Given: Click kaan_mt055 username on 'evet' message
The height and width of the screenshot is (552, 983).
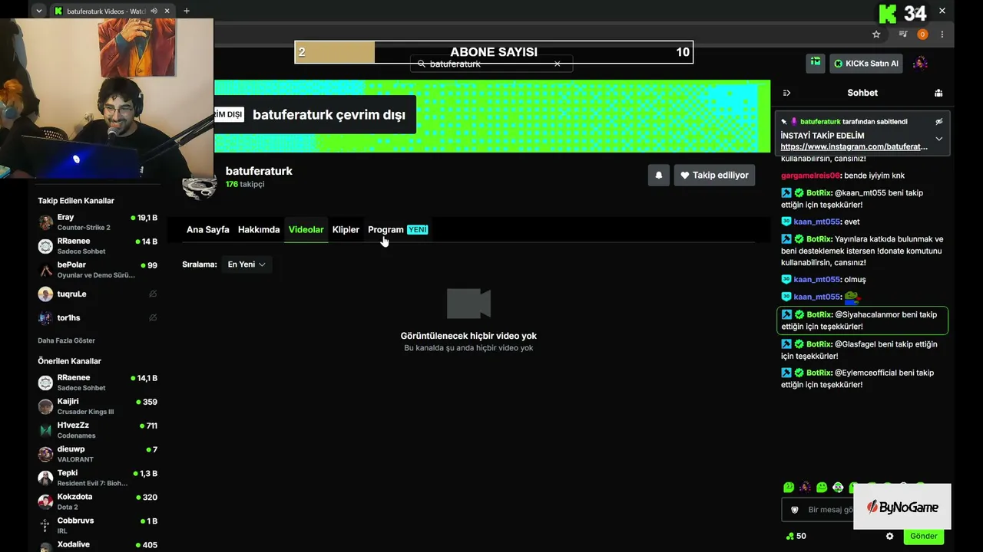Looking at the screenshot, I should [x=816, y=222].
